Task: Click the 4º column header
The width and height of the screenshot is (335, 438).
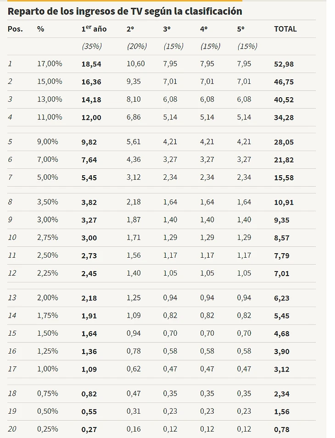Action: tap(204, 29)
